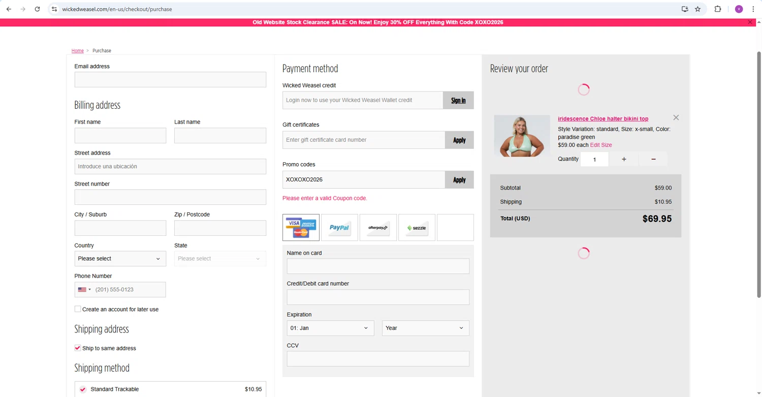Open the Chrome three-dot menu
The width and height of the screenshot is (762, 397).
tap(753, 9)
